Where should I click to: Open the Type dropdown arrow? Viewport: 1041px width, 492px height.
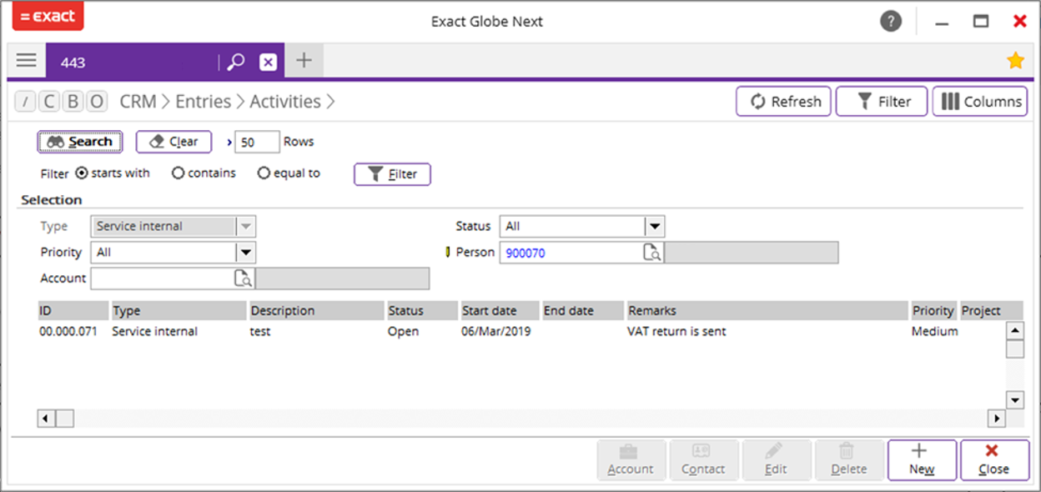tap(245, 226)
